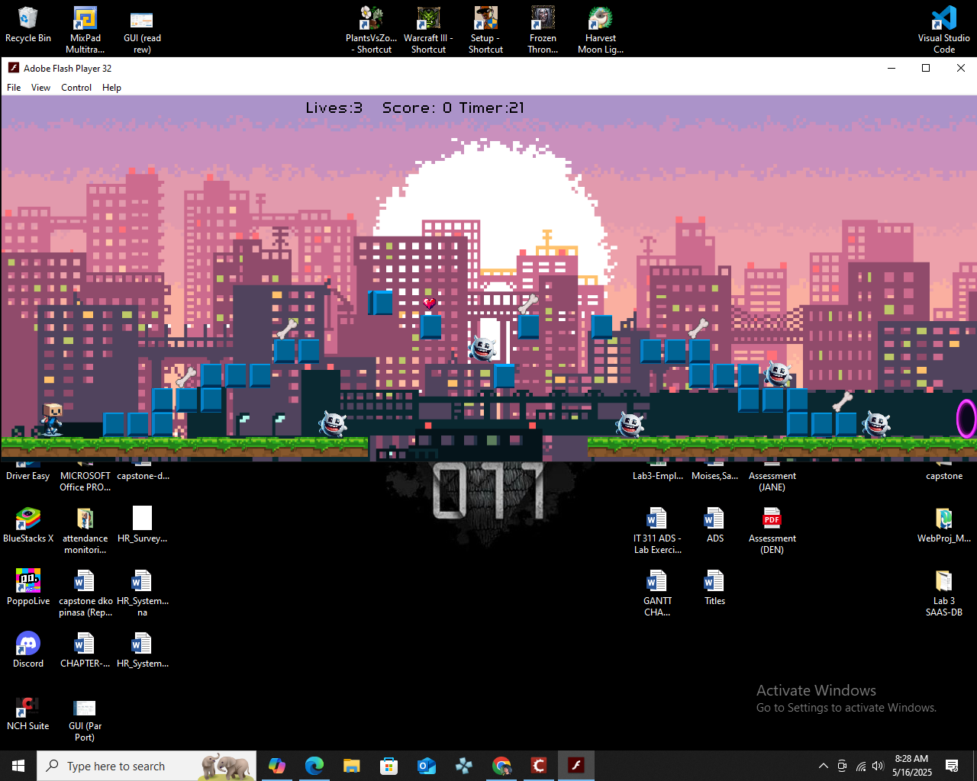The width and height of the screenshot is (977, 781).
Task: Select the IT 311 ADS Lab Exercise document
Action: [657, 530]
